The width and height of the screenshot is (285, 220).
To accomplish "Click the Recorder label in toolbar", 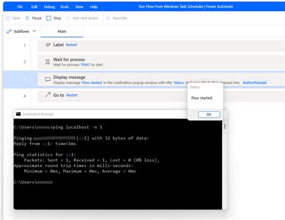I will click(x=120, y=18).
